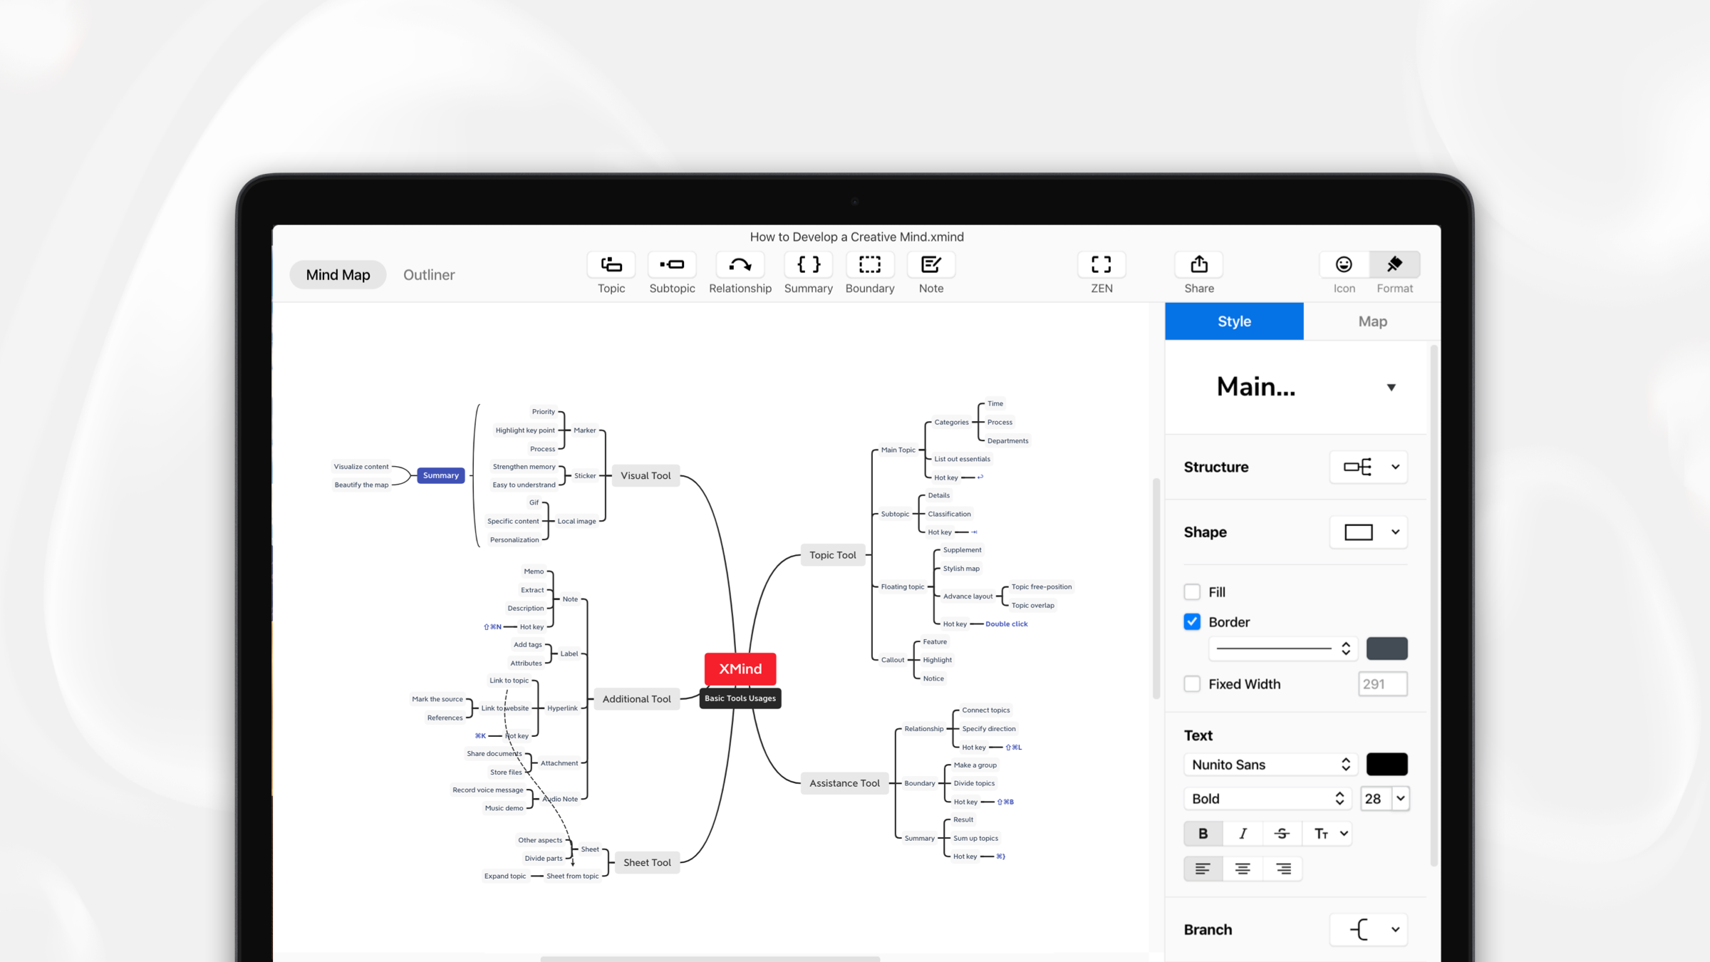Screen dimensions: 1710x962
Task: Click the Boundary dashed-box icon
Action: [x=869, y=265]
